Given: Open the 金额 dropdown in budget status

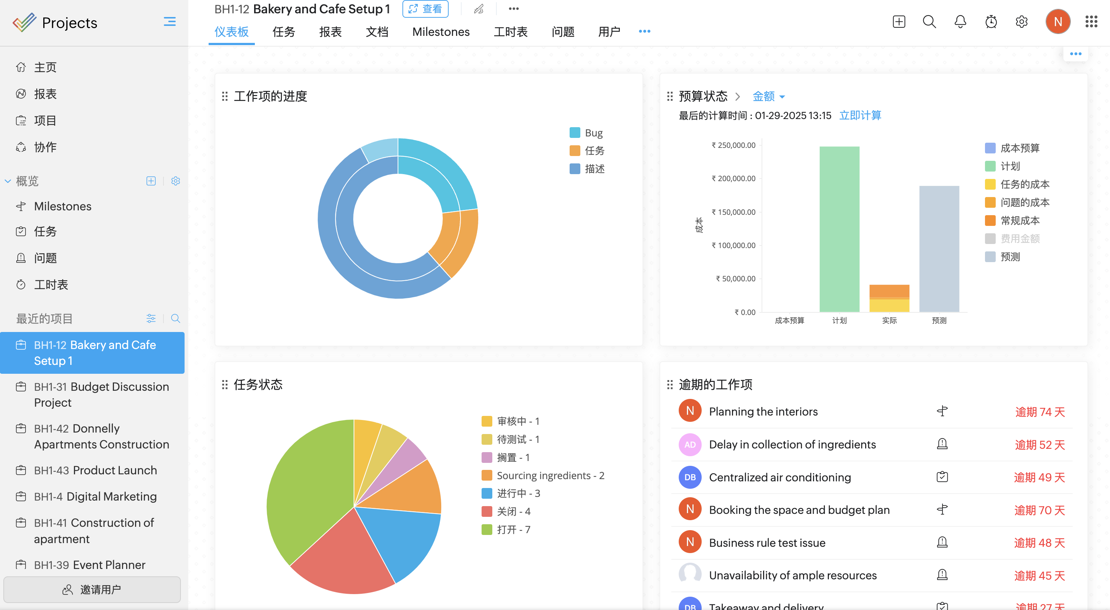Looking at the screenshot, I should tap(768, 96).
